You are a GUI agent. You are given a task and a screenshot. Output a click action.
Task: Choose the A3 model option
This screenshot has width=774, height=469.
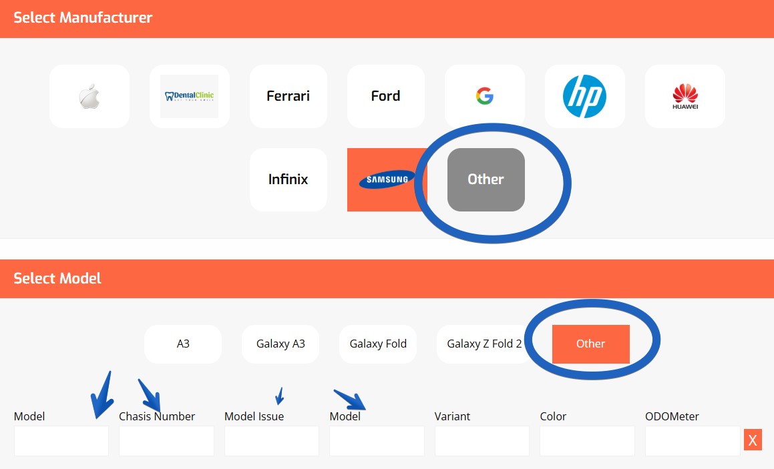pos(183,344)
